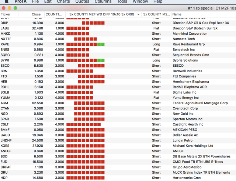Select Dollar Aussie 4x name

(x=185, y=135)
